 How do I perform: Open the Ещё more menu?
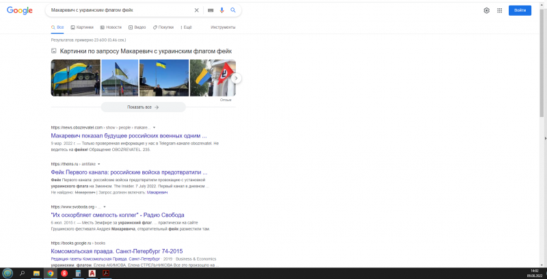pyautogui.click(x=186, y=27)
